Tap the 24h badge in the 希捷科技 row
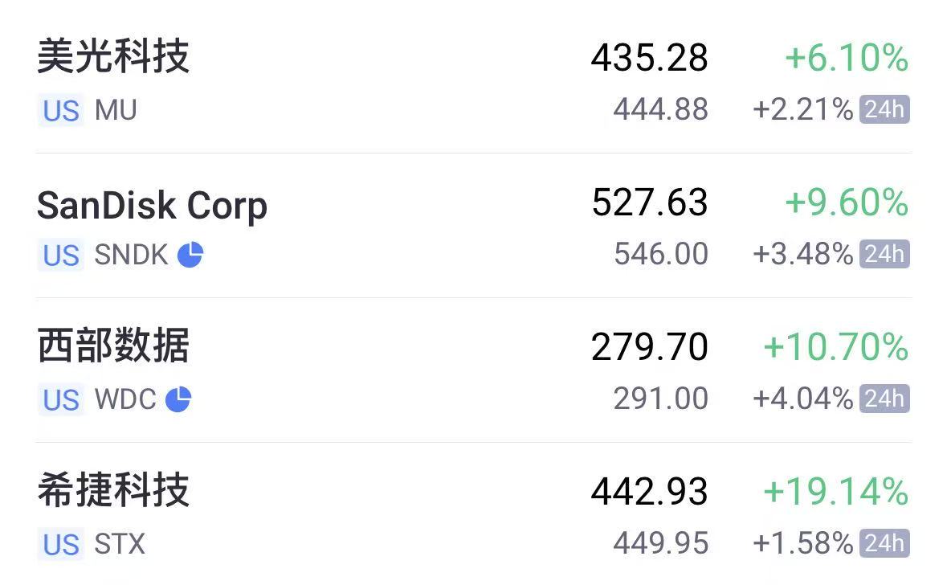Image resolution: width=947 pixels, height=585 pixels. 884,543
